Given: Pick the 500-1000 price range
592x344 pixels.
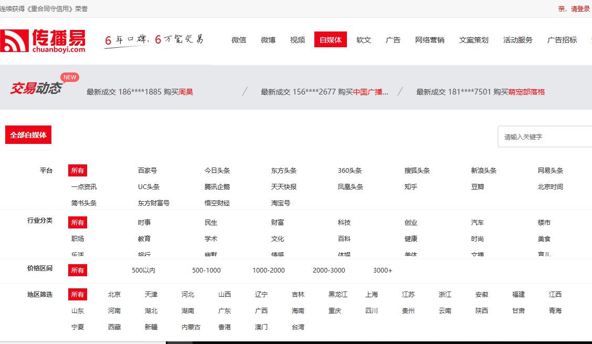Looking at the screenshot, I should click(206, 270).
